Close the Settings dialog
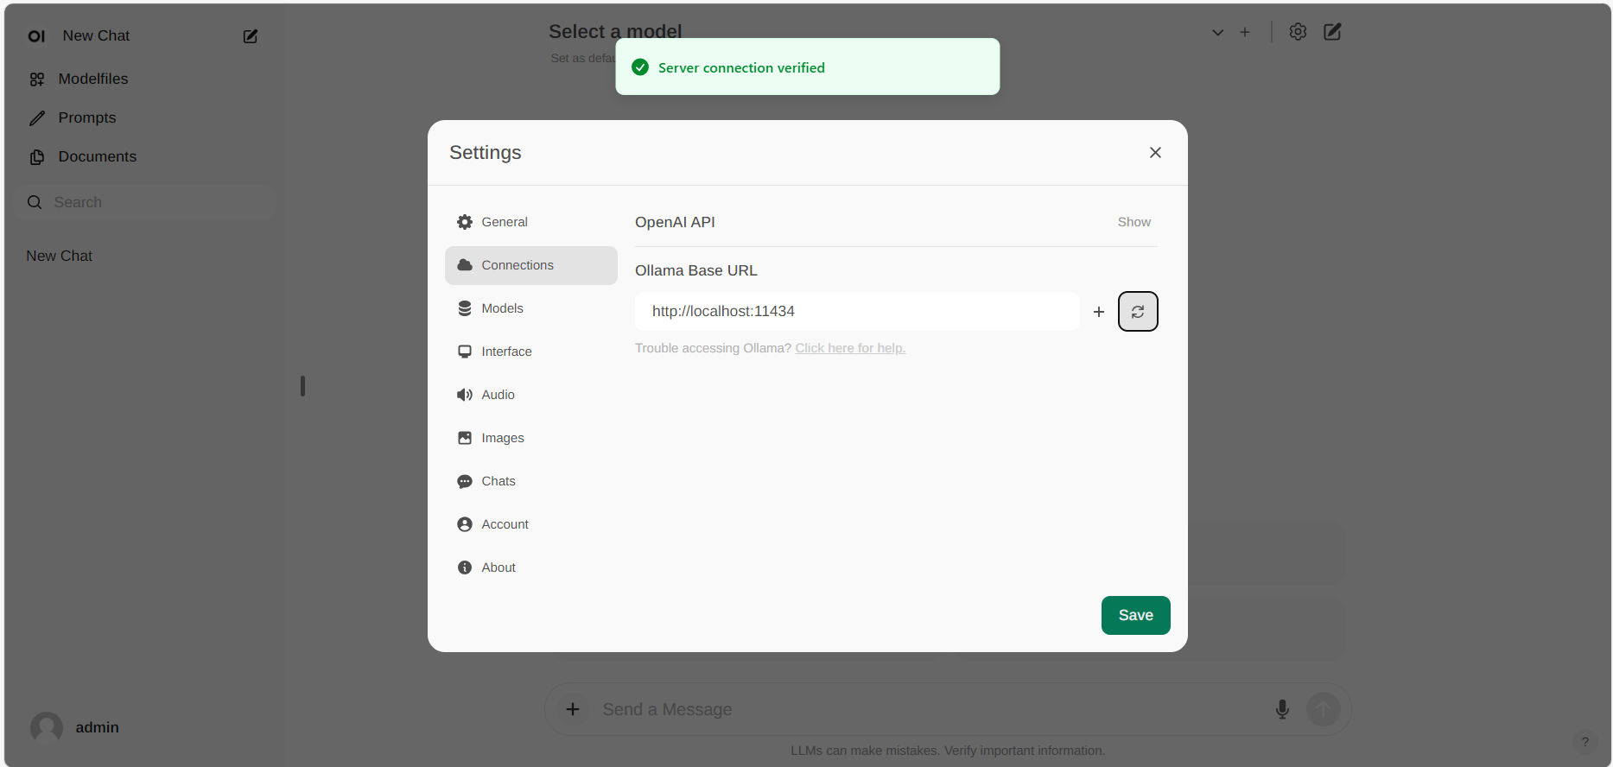The height and width of the screenshot is (767, 1613). point(1154,153)
